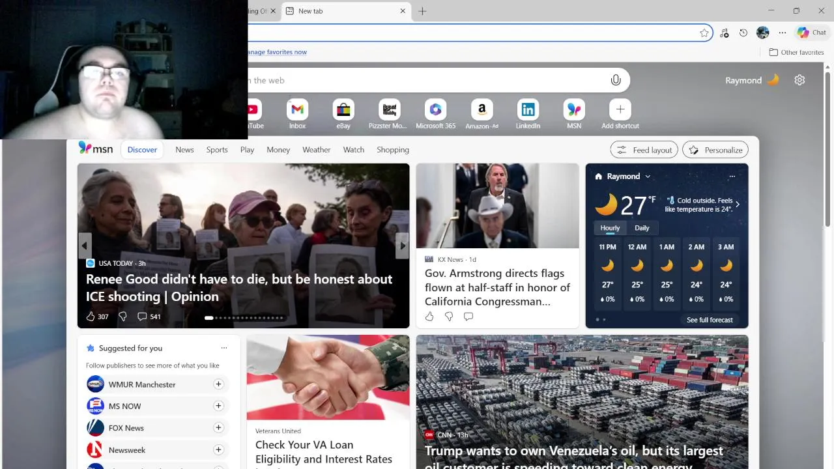Follow WMUR Manchester publisher
This screenshot has width=834, height=469.
(x=218, y=384)
